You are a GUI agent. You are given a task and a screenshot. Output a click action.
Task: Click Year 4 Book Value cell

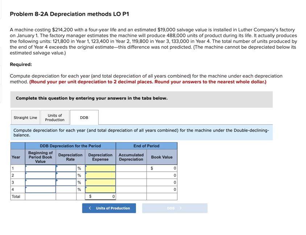click(x=162, y=189)
